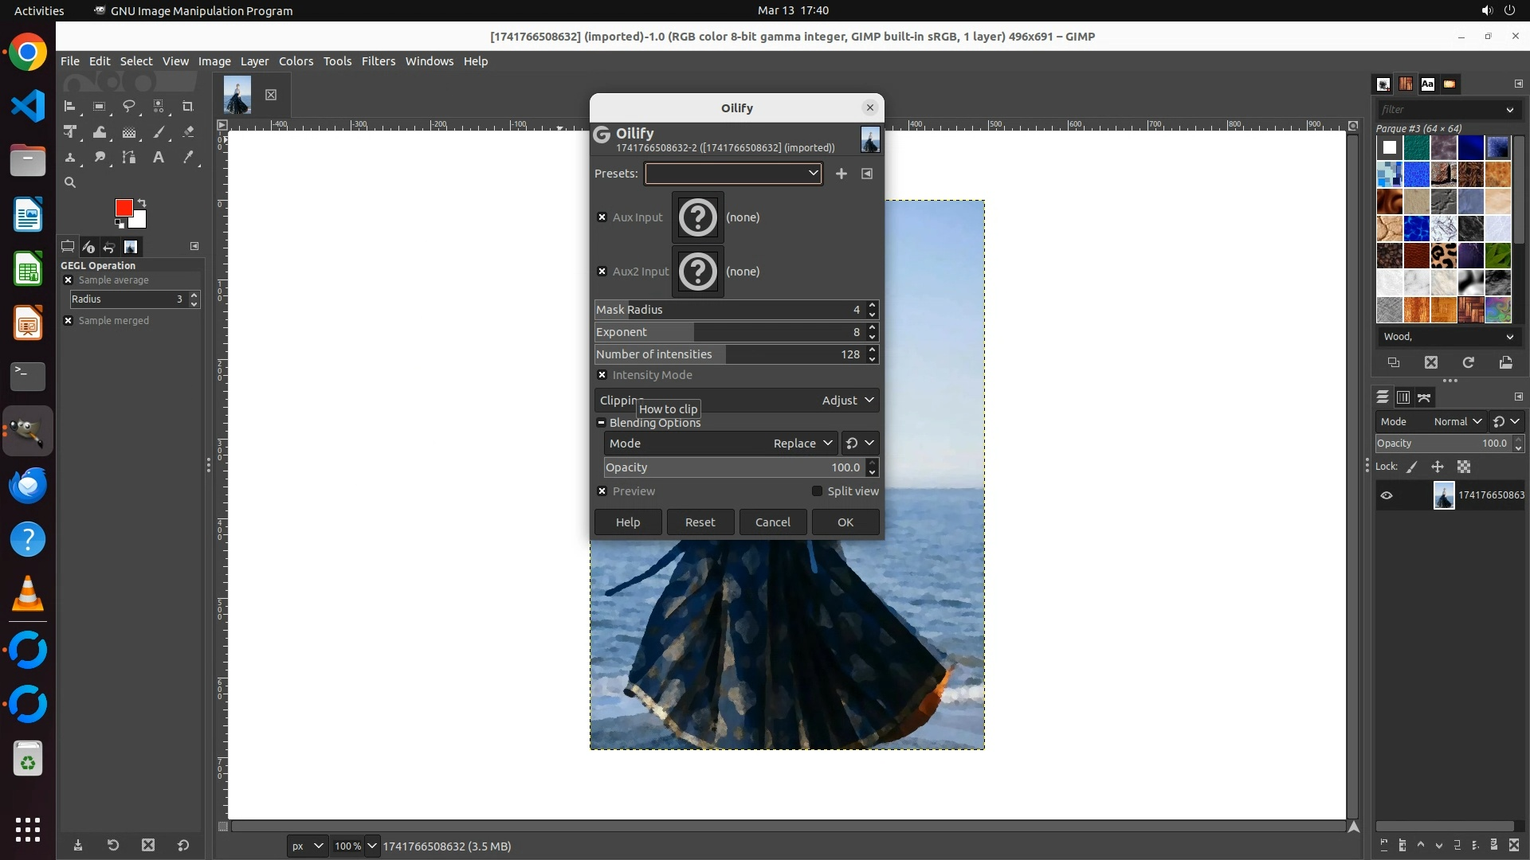Click OK to apply Oilify
1530x860 pixels.
coord(845,522)
